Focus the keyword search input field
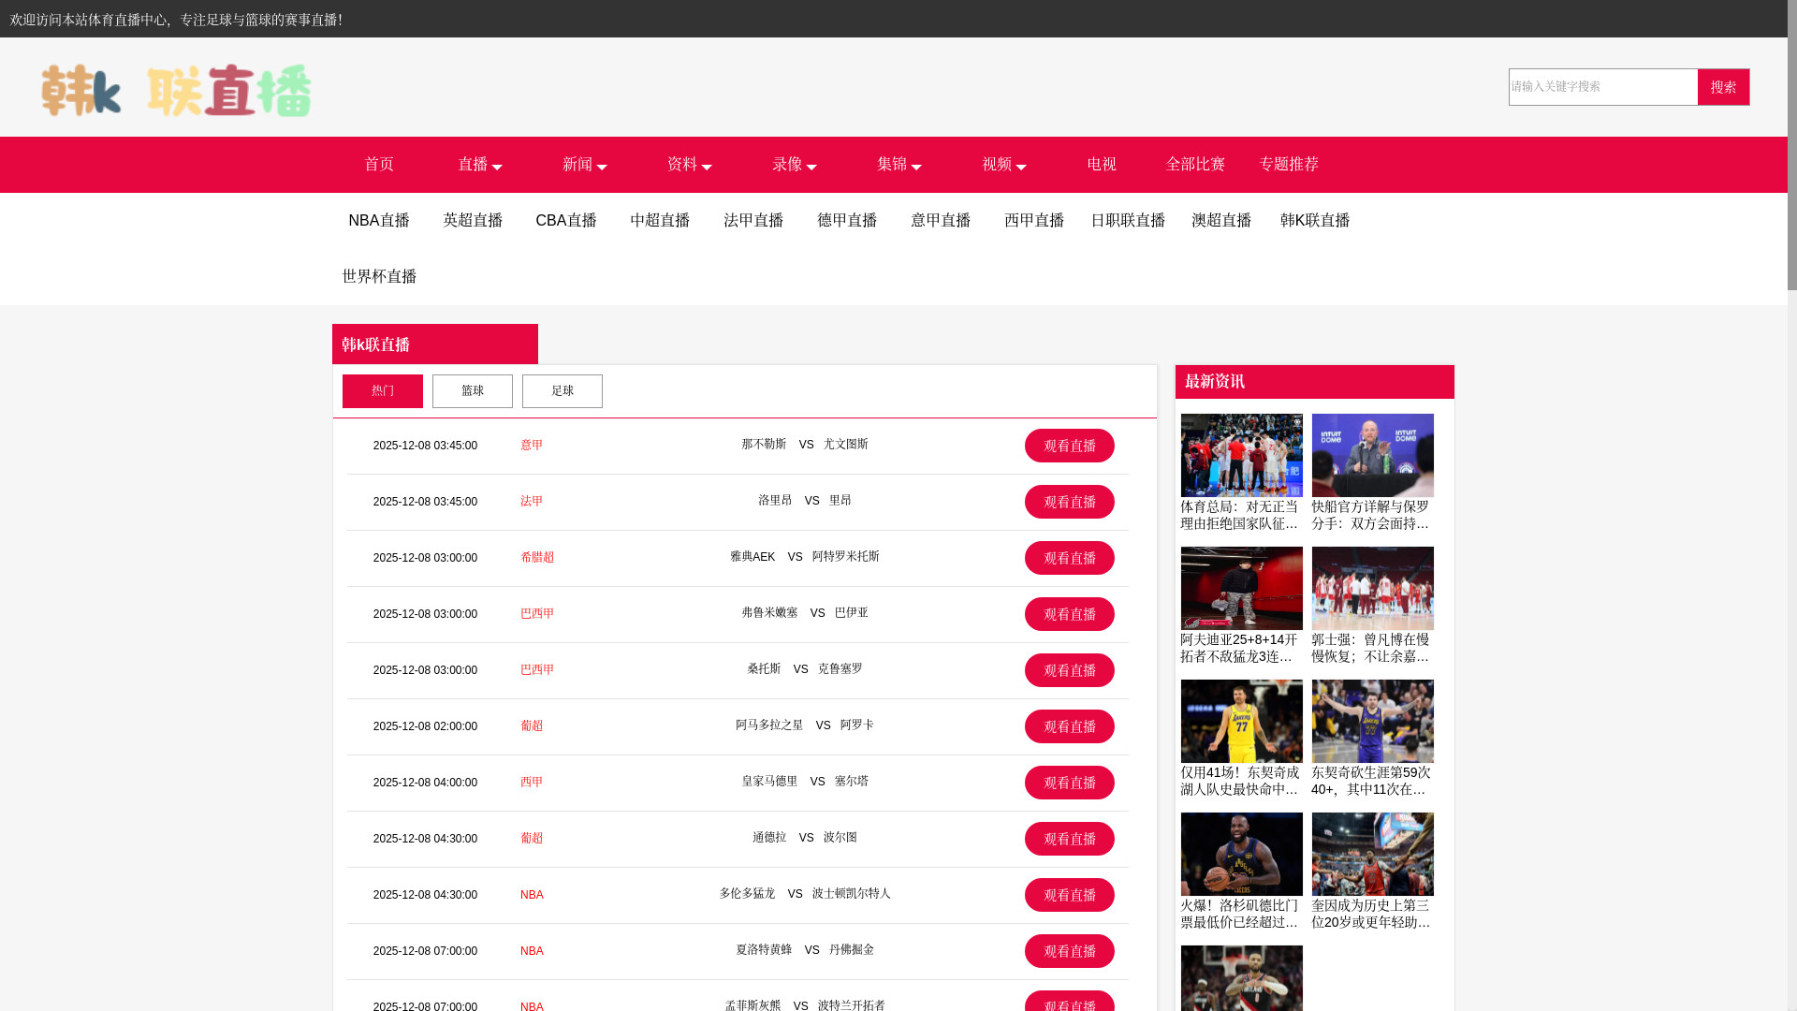The width and height of the screenshot is (1797, 1011). (1602, 87)
